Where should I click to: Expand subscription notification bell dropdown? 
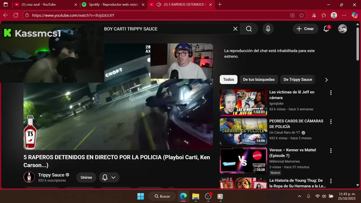click(109, 177)
